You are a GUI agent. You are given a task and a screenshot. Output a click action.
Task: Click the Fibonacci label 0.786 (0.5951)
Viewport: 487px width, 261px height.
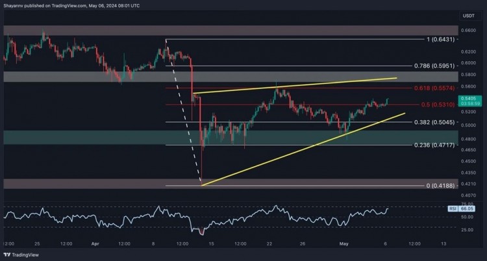coord(434,66)
